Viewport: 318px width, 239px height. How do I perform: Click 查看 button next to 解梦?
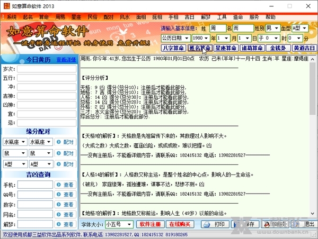(x=65, y=224)
